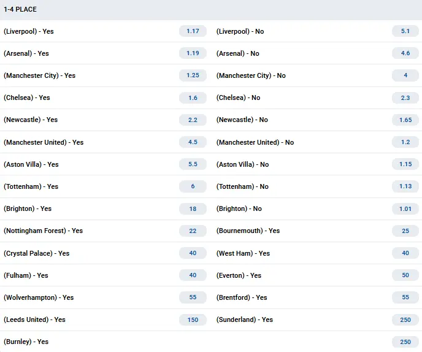Screen dimensions: 422x352
Task: Choose Manchester City Yes odds 1.25
Action: tap(193, 75)
